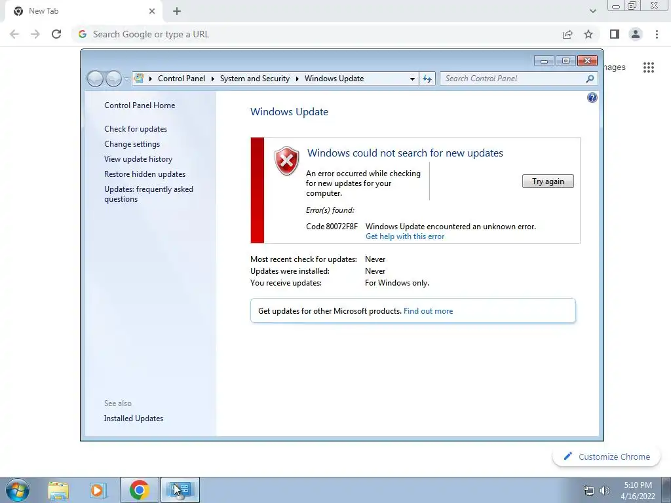Open the volume speaker tray icon
The image size is (671, 503).
(x=604, y=490)
